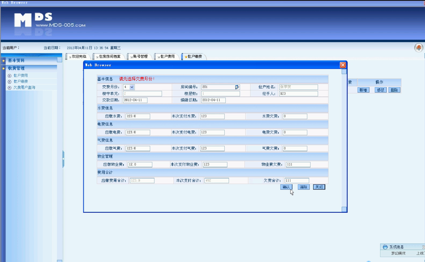The image size is (425, 262).
Task: Click the 住户费用 sidebar bullet icon
Action: pos(10,76)
